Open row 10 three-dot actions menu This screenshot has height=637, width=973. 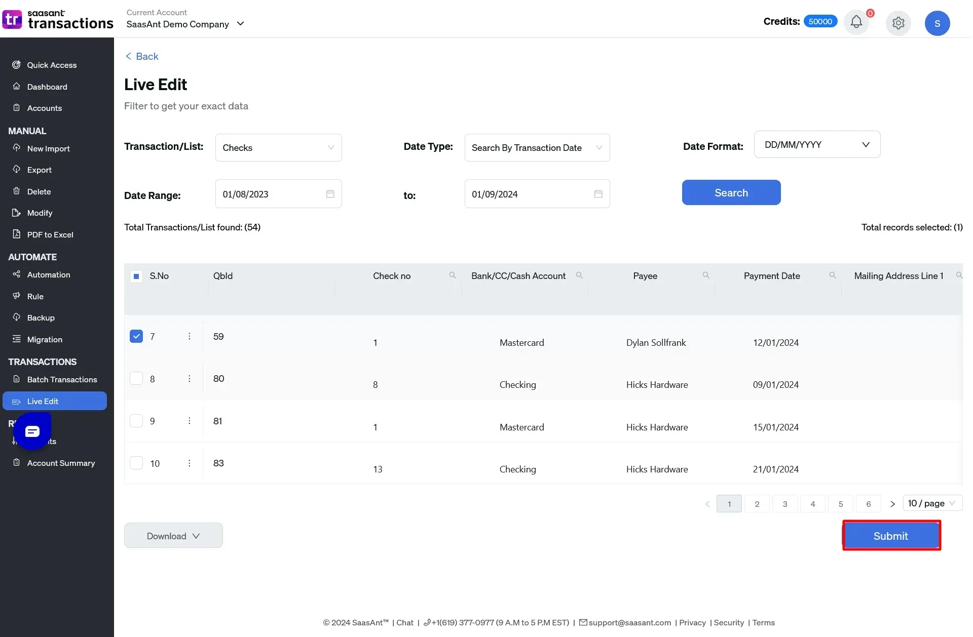pyautogui.click(x=189, y=463)
